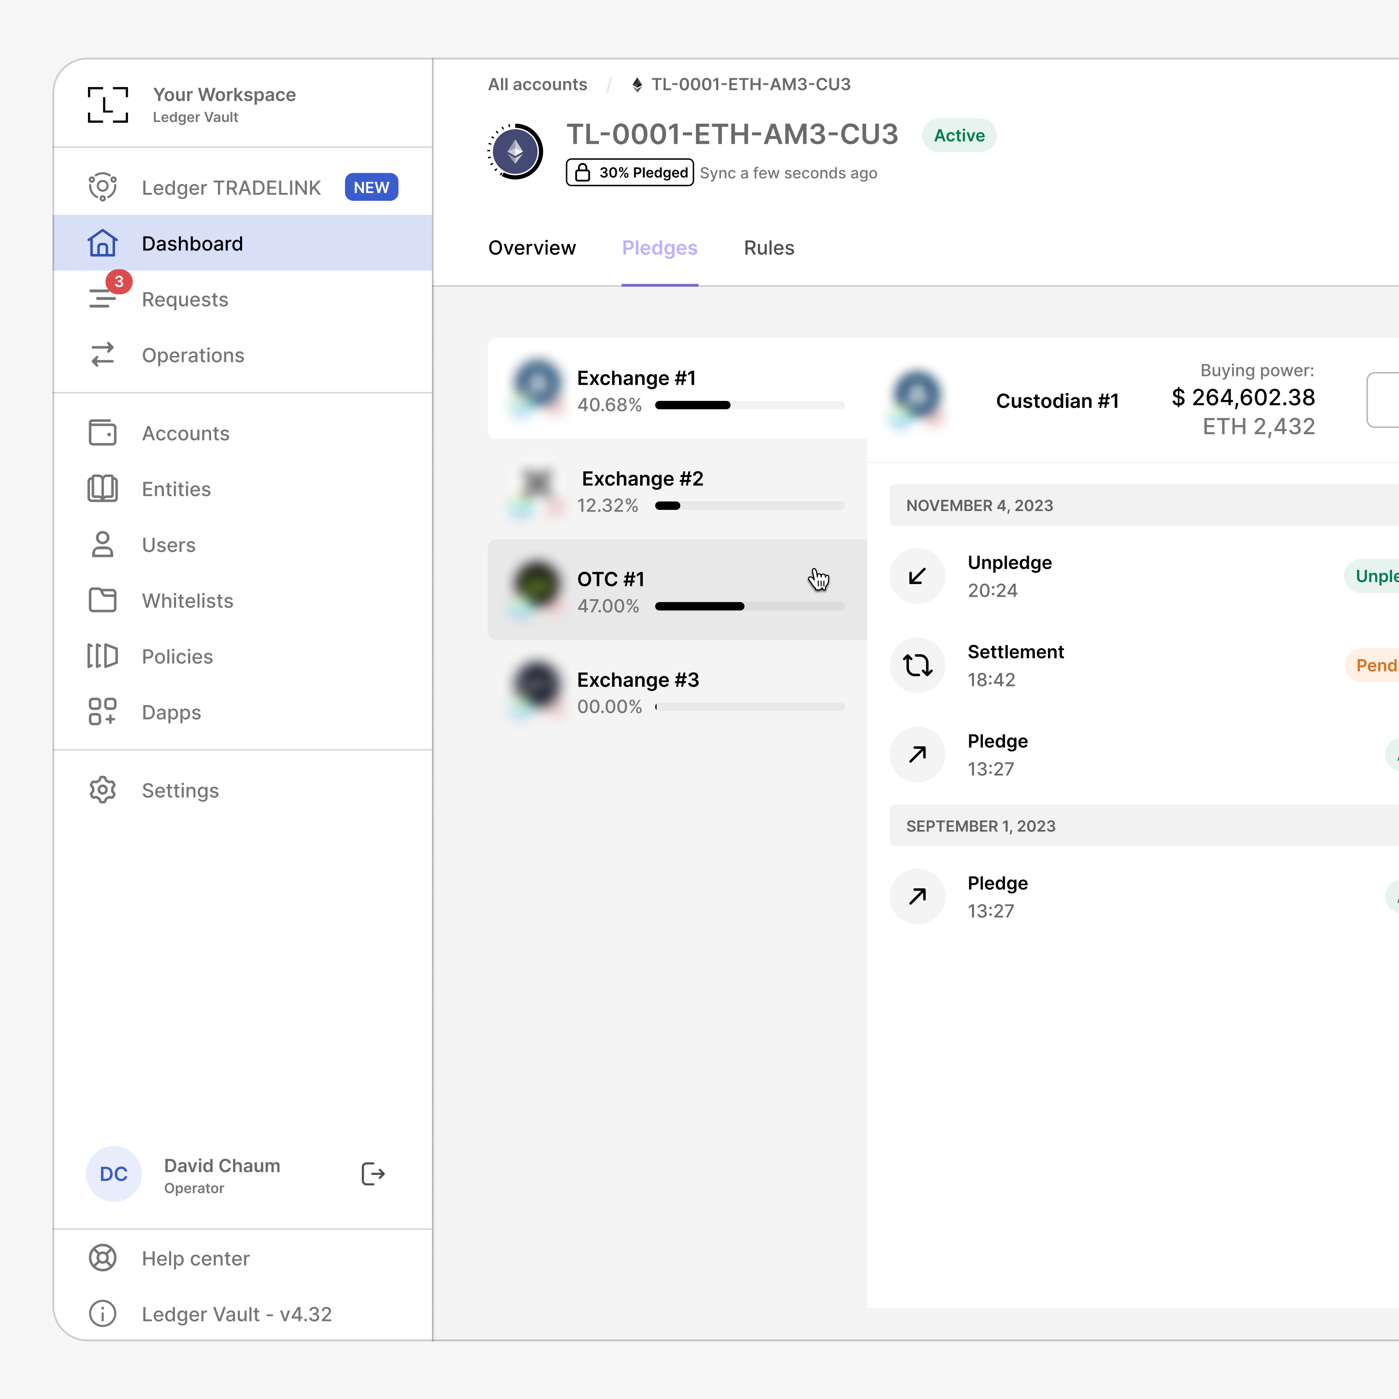This screenshot has width=1399, height=1399.
Task: Click the Users person icon
Action: point(102,545)
